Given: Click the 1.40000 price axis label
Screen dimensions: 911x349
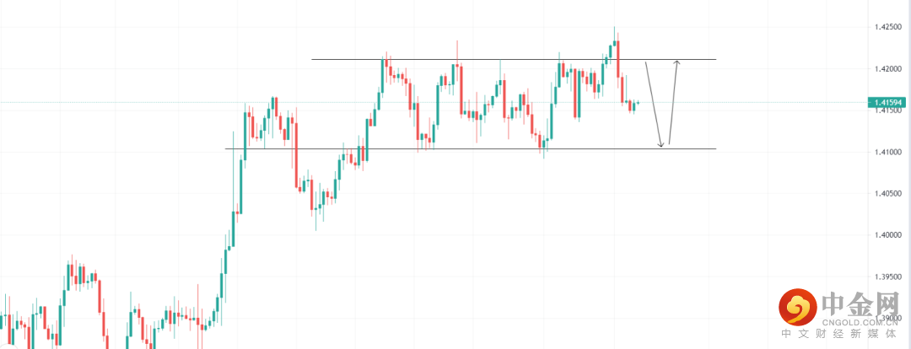Looking at the screenshot, I should pyautogui.click(x=888, y=235).
